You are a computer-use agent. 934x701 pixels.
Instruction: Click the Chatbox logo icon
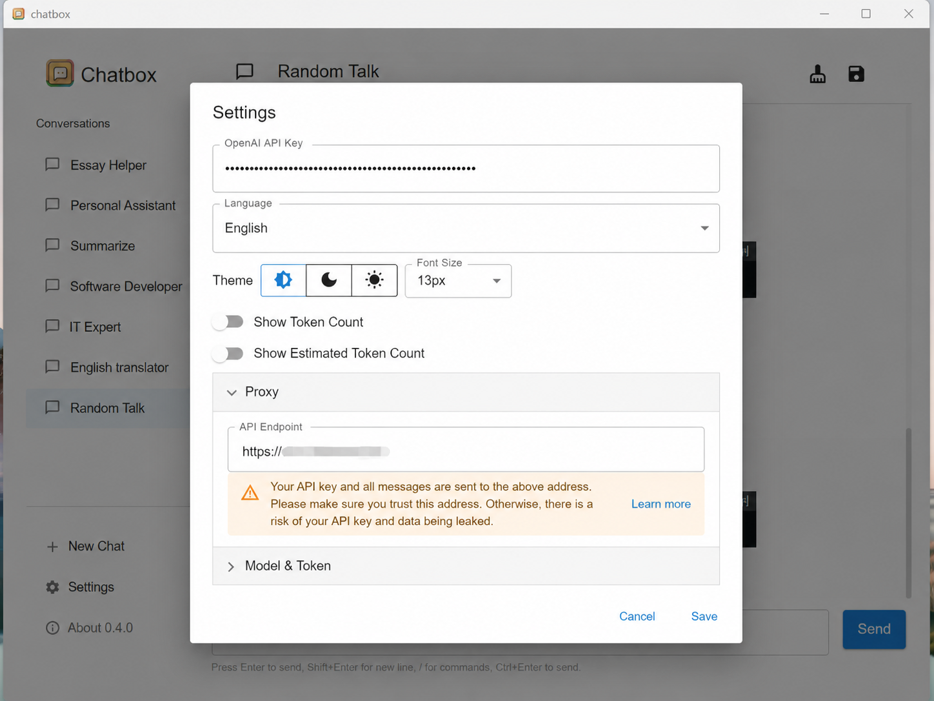pos(60,74)
